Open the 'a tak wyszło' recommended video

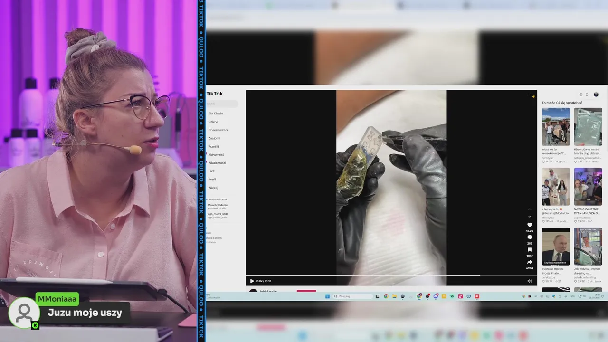point(556,186)
